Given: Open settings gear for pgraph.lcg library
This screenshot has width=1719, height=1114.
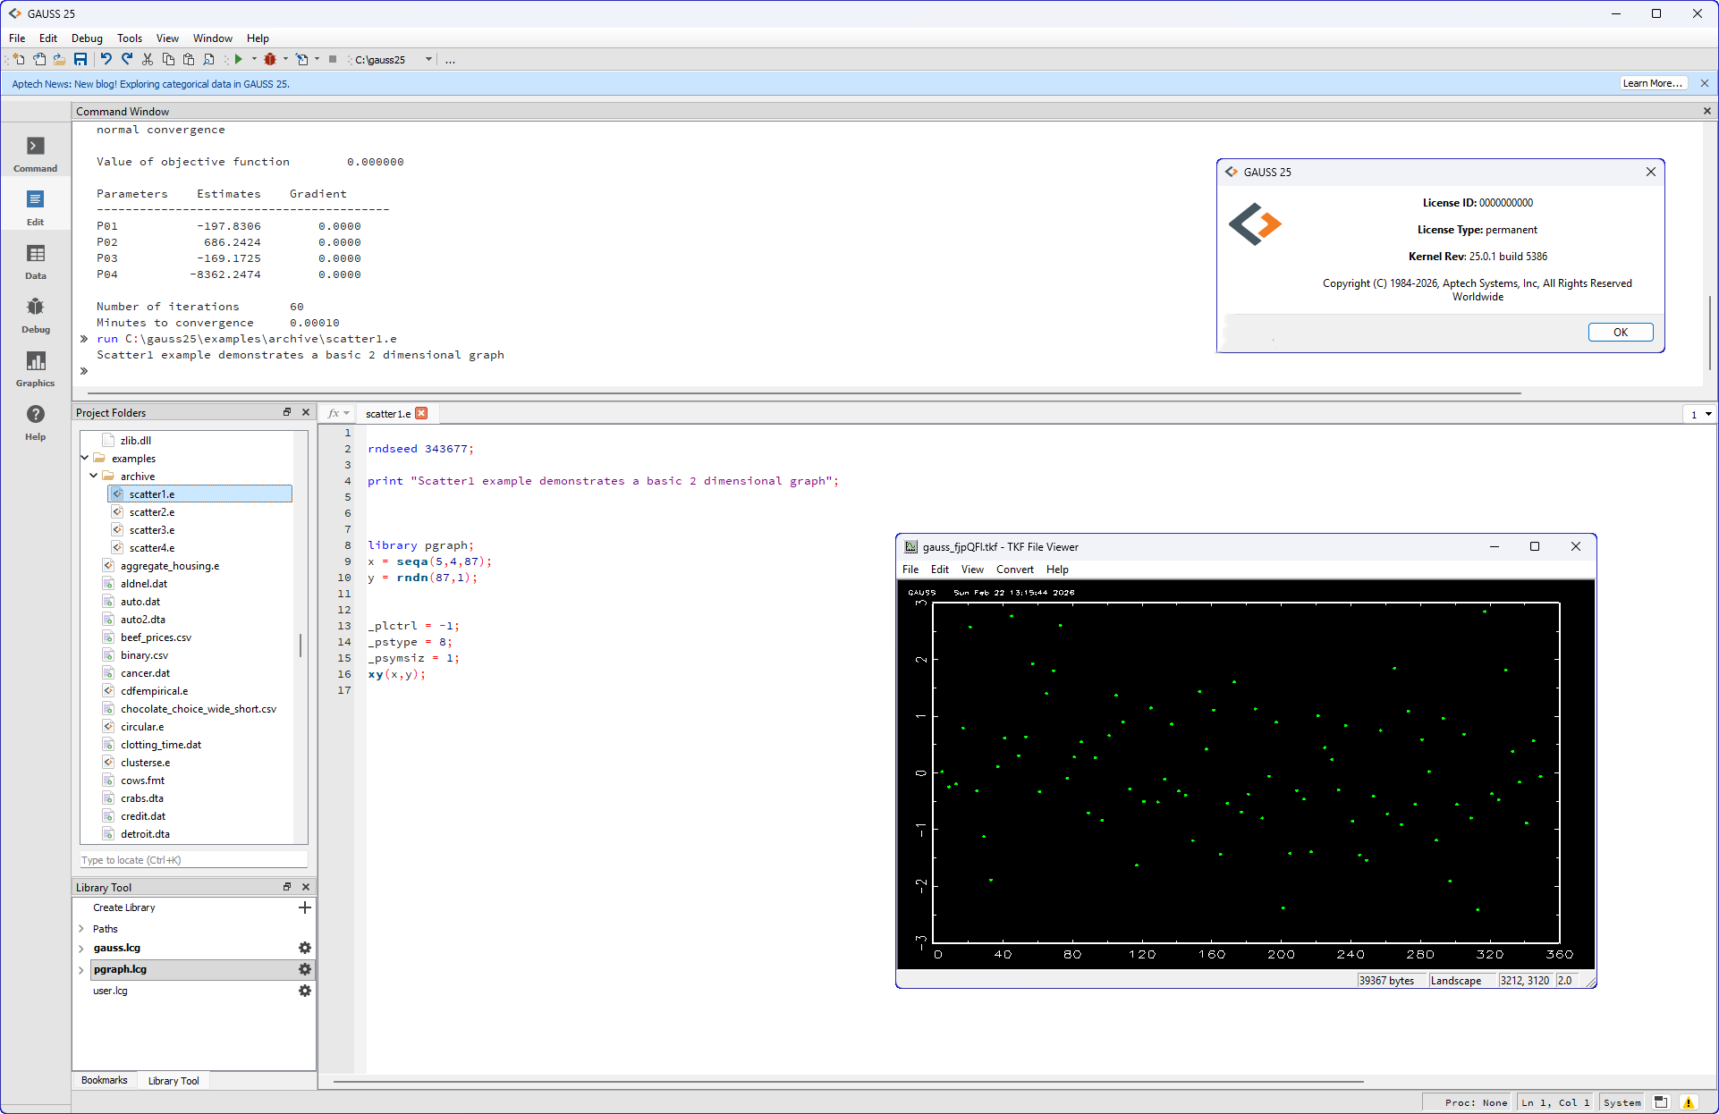Looking at the screenshot, I should coord(305,969).
